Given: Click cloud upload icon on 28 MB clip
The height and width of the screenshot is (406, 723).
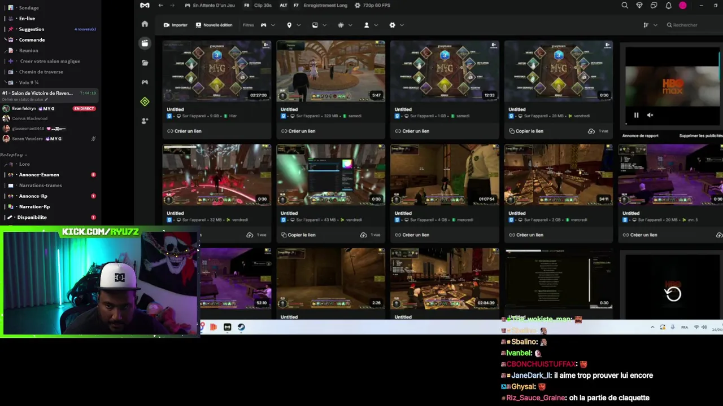Looking at the screenshot, I should 591,131.
